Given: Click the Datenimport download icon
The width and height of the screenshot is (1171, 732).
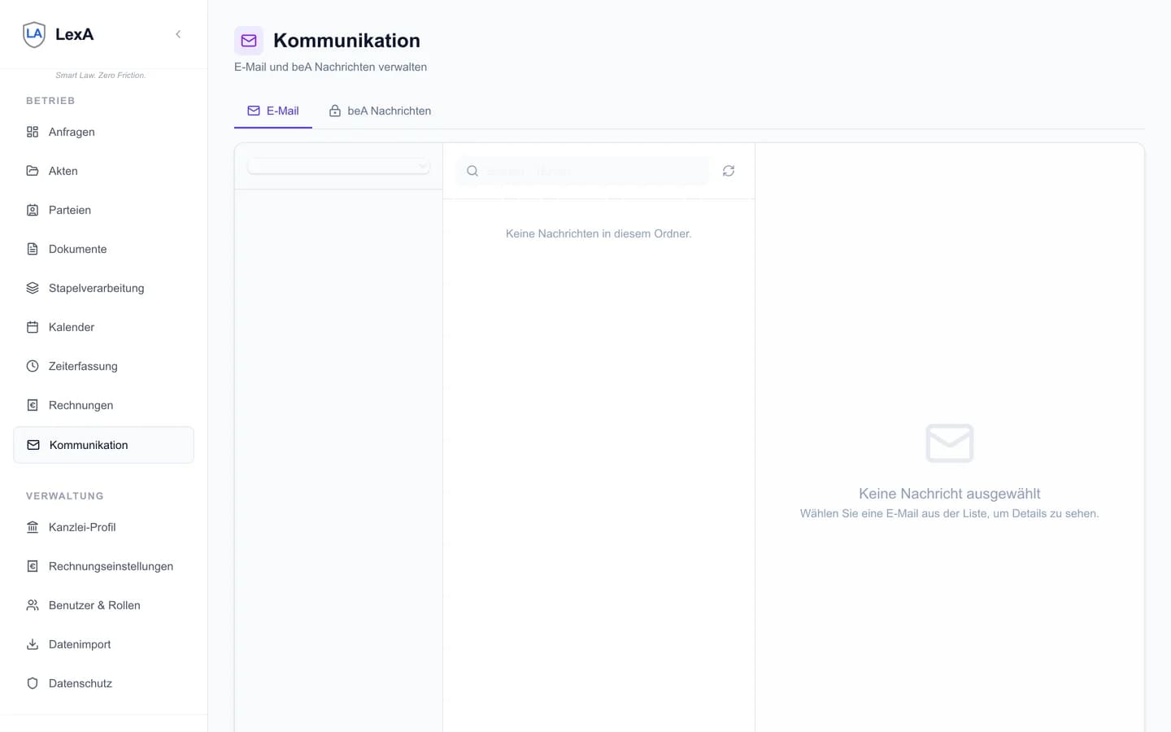Looking at the screenshot, I should click(x=33, y=644).
